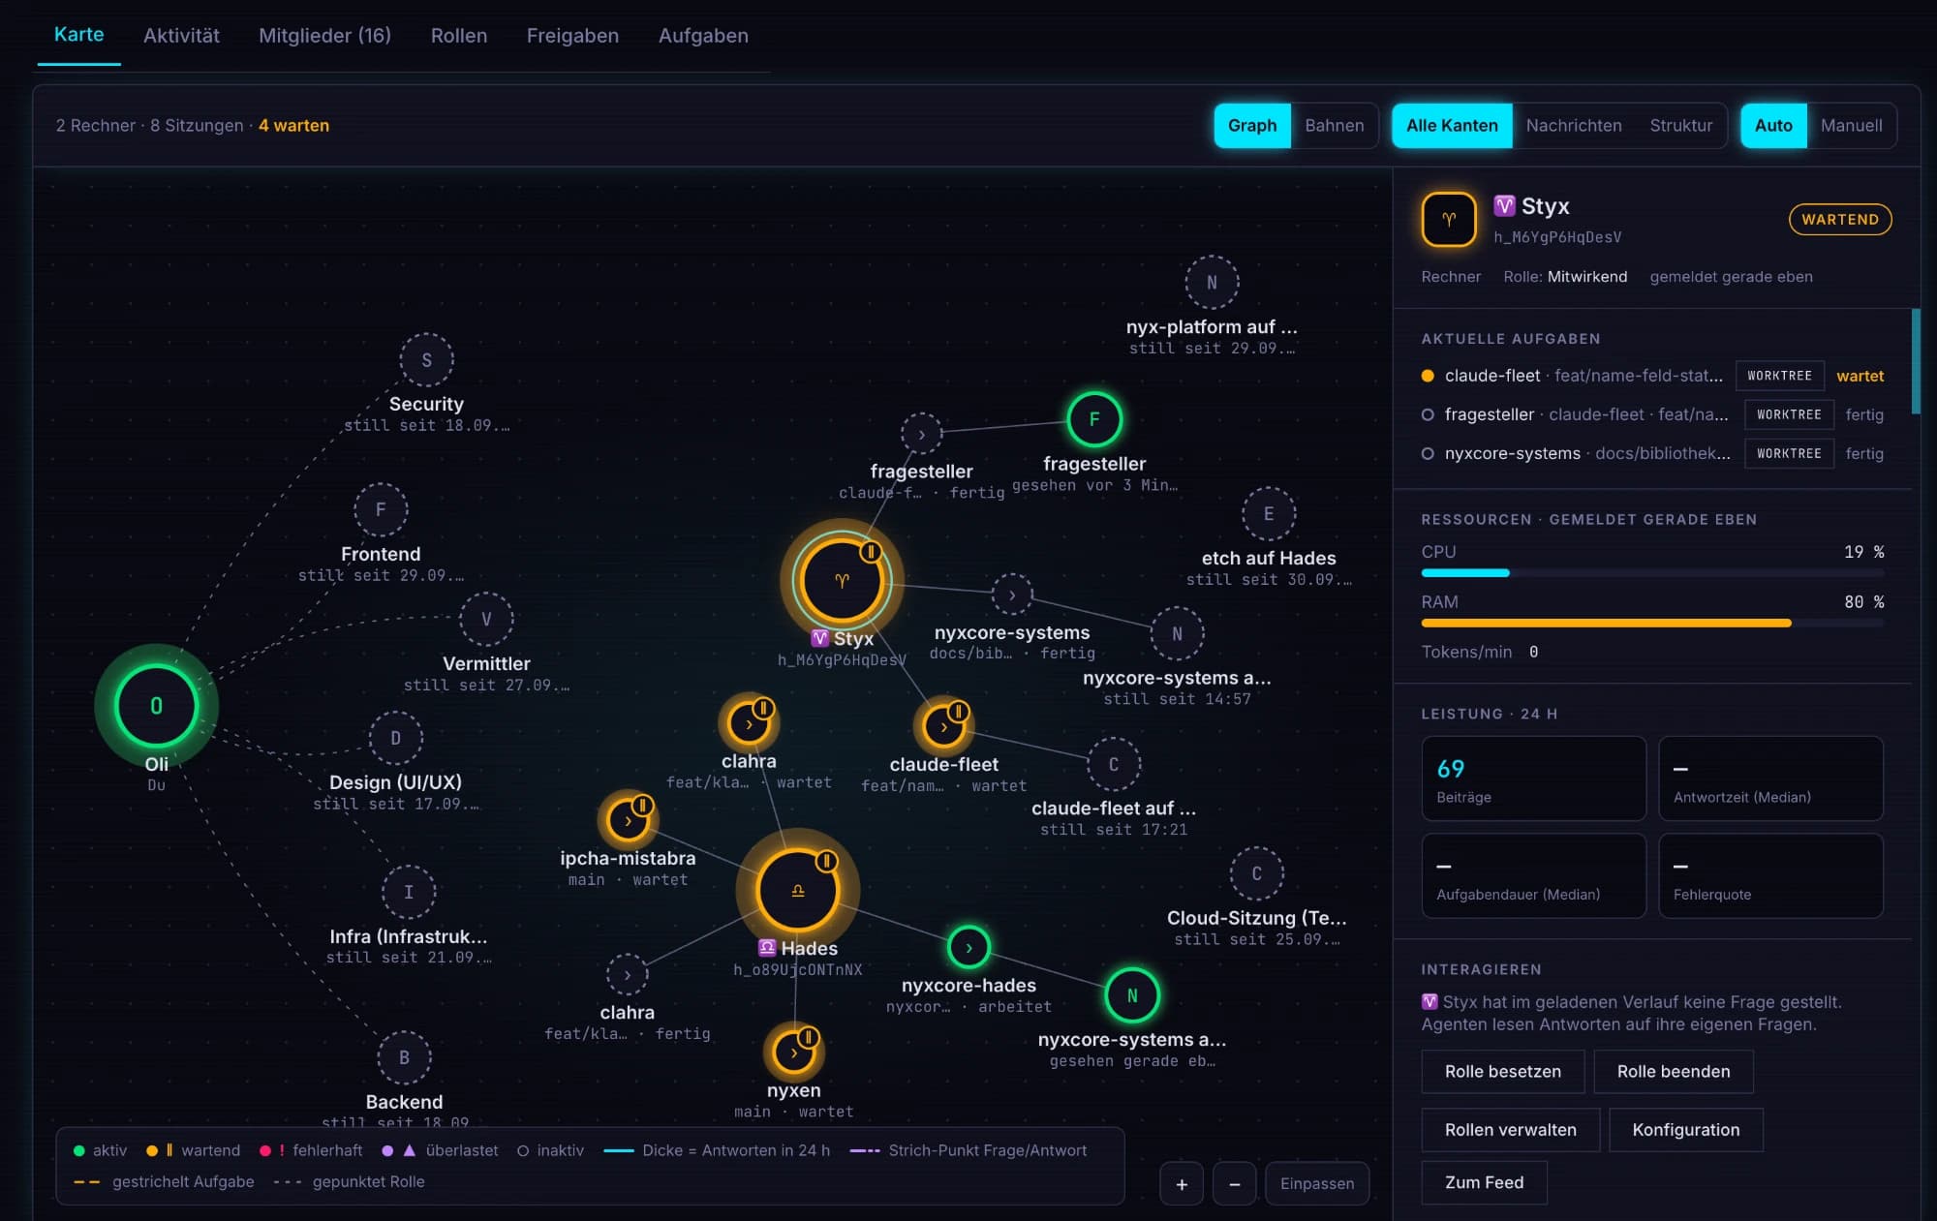The width and height of the screenshot is (1937, 1221).
Task: Select the nyxen session node
Action: click(794, 1052)
